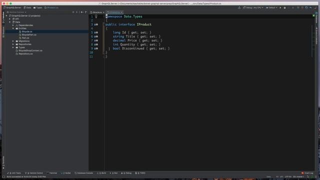Open the Database Console tool window
This screenshot has height=180, width=320.
pyautogui.click(x=83, y=173)
